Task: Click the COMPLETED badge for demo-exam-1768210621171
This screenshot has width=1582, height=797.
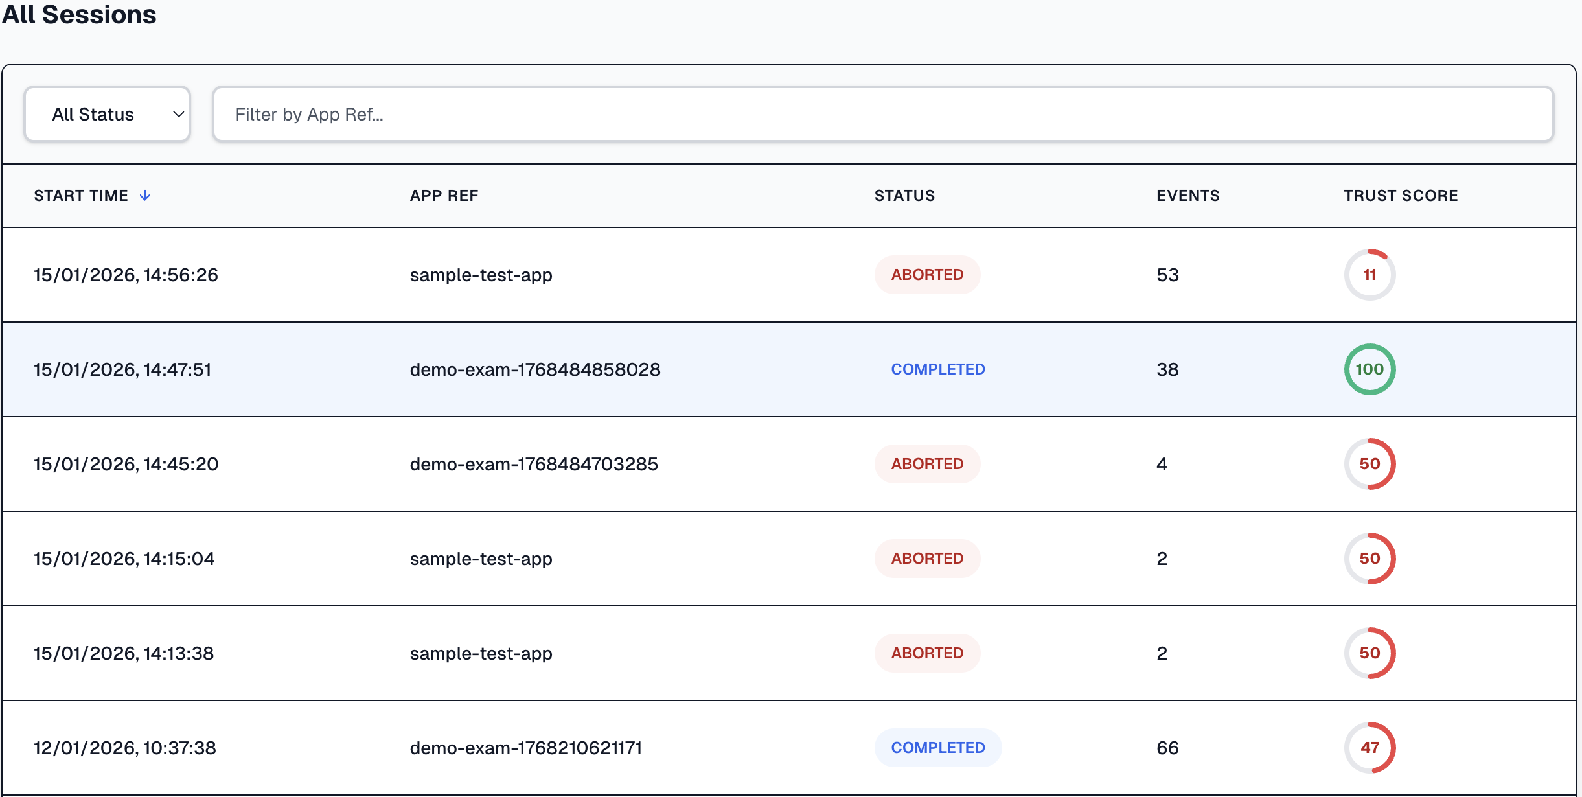Action: click(x=938, y=747)
